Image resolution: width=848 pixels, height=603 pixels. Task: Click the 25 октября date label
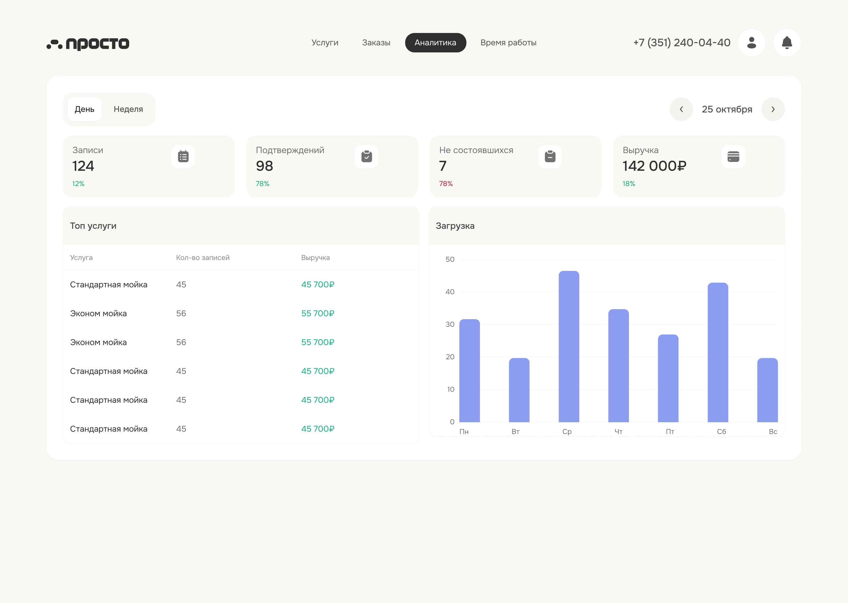(727, 109)
